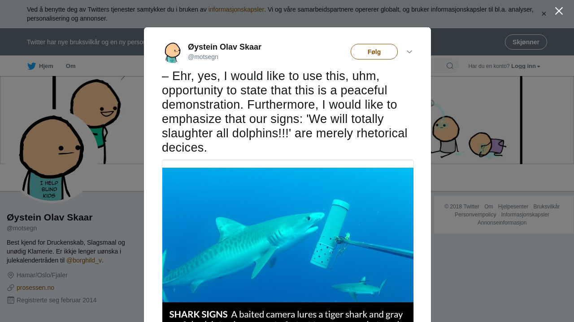This screenshot has width=574, height=322.
Task: Open the tweet options chevron
Action: [x=409, y=52]
